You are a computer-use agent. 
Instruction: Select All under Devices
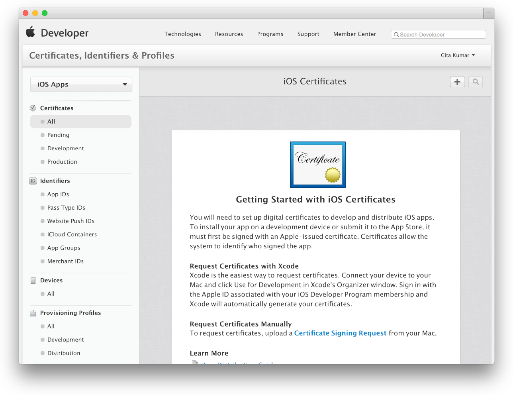(51, 294)
